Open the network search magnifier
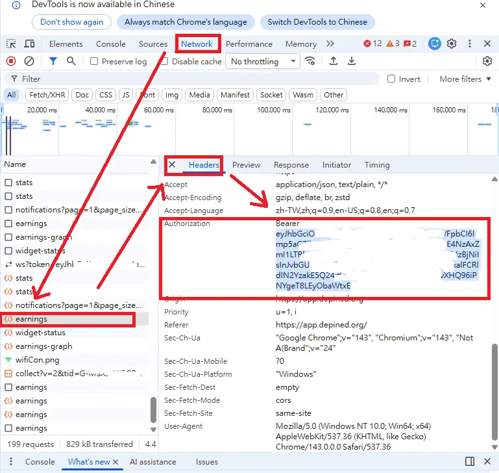Viewport: 499px width, 473px height. click(71, 61)
